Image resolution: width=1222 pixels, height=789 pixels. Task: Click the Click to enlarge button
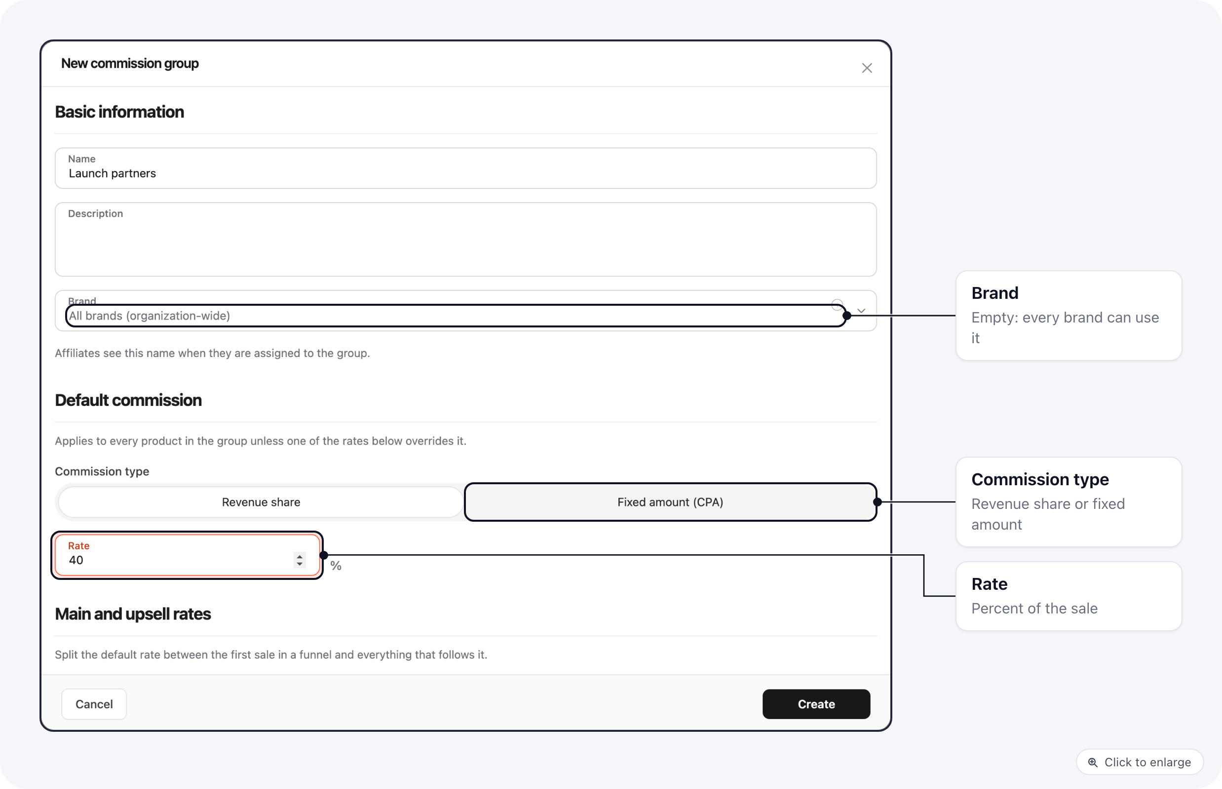[1140, 762]
